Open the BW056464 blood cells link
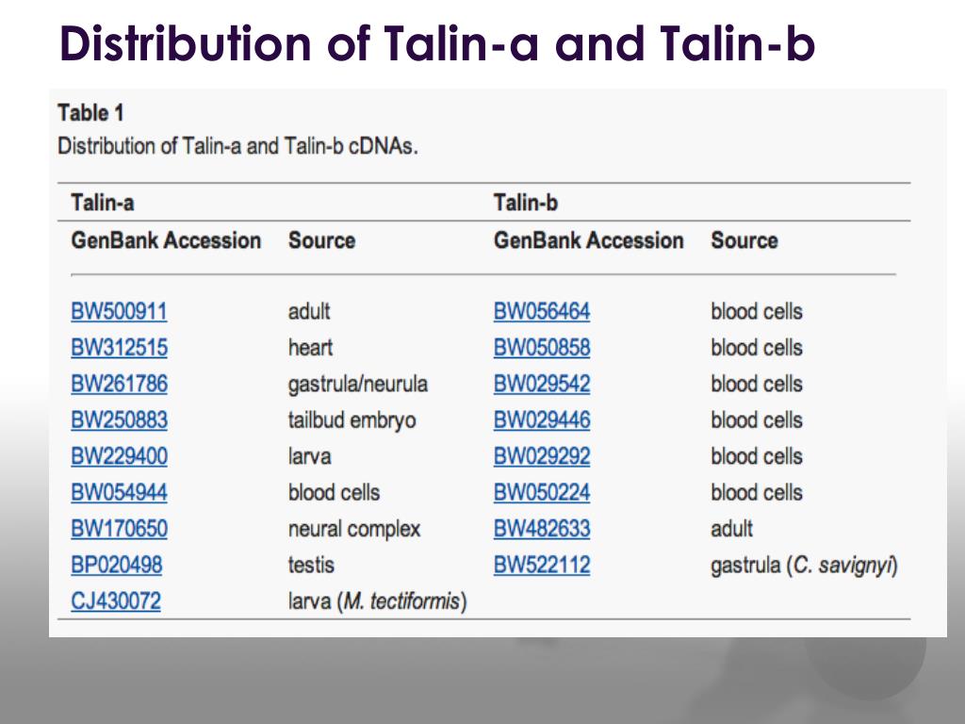 (x=542, y=311)
